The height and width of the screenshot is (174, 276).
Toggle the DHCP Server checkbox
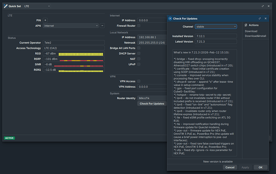pyautogui.click(x=139, y=53)
